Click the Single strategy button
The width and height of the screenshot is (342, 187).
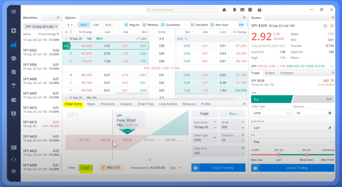tap(204, 114)
